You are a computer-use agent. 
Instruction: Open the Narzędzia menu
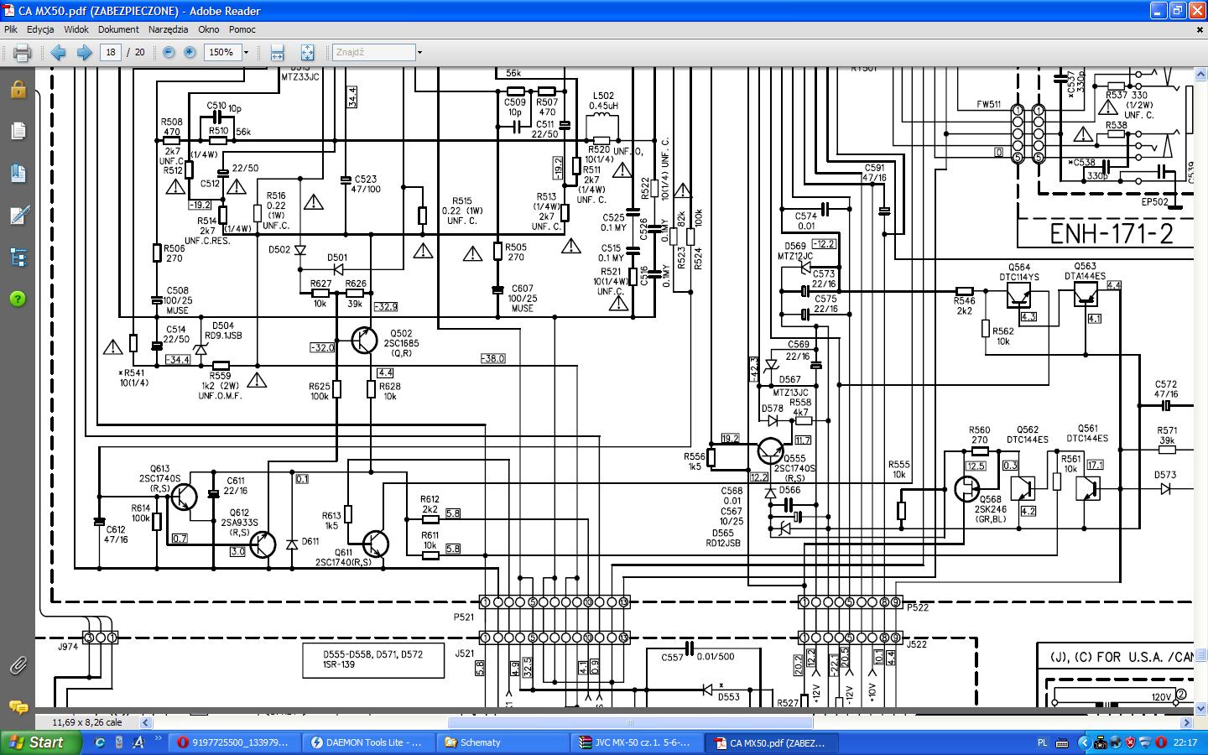pos(169,29)
